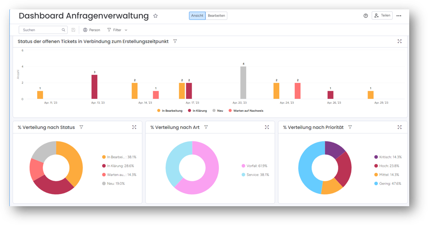The width and height of the screenshot is (428, 225).
Task: Click the save view disk icon
Action: pyautogui.click(x=73, y=30)
